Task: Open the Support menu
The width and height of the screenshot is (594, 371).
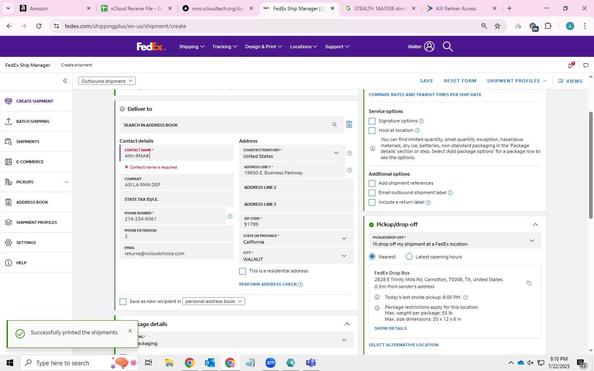Action: click(x=337, y=47)
